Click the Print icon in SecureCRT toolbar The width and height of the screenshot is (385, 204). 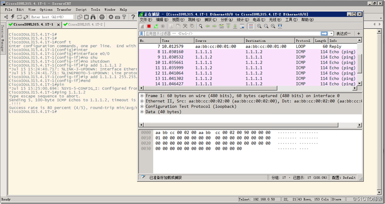[x=102, y=17]
